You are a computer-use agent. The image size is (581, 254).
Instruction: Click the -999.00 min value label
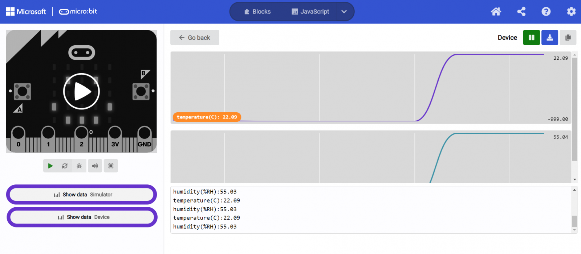point(558,119)
